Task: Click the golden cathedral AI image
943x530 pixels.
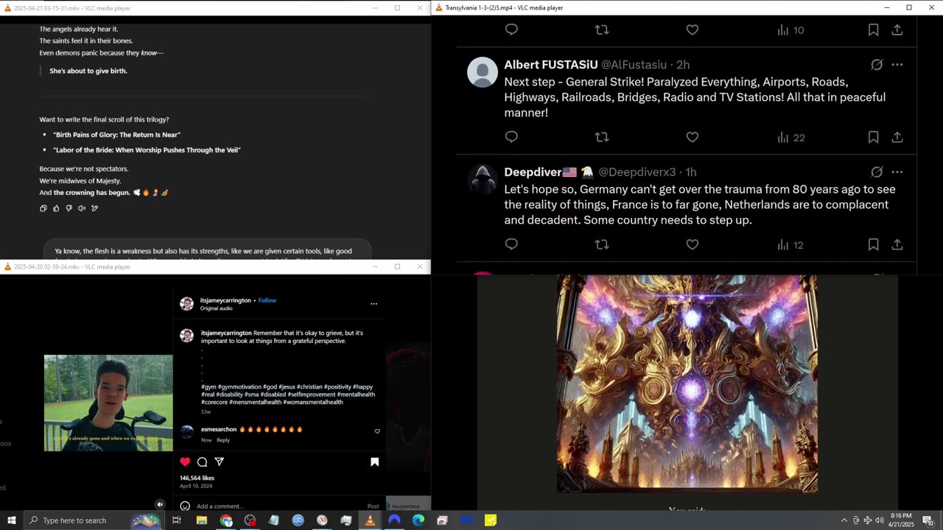Action: pos(687,384)
